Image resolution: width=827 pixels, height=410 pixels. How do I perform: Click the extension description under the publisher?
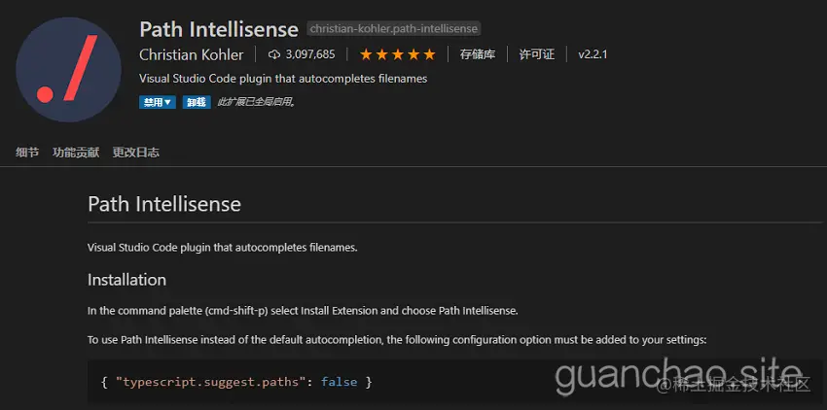283,79
